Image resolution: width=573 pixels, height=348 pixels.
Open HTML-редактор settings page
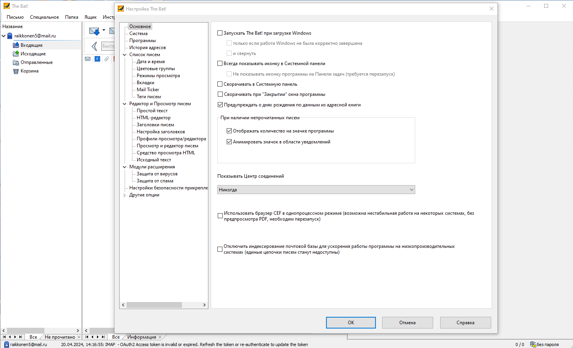(x=153, y=118)
